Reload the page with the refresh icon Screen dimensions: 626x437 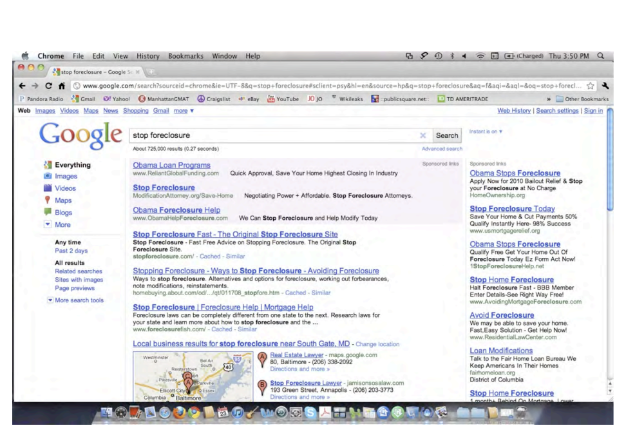(x=48, y=86)
